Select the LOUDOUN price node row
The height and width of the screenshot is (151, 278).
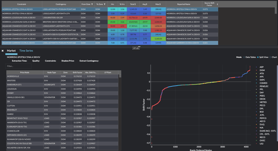(x=62, y=89)
